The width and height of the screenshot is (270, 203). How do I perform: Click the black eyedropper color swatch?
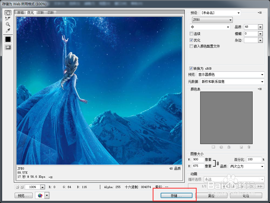click(x=8, y=39)
